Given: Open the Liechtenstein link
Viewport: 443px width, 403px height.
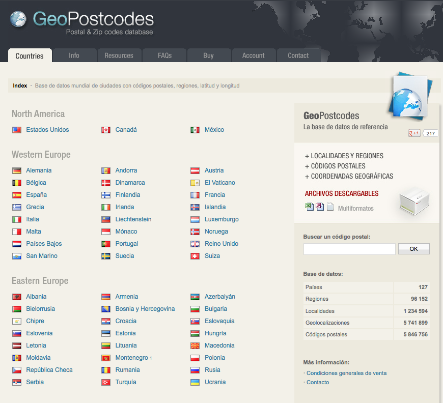Looking at the screenshot, I should [x=133, y=219].
